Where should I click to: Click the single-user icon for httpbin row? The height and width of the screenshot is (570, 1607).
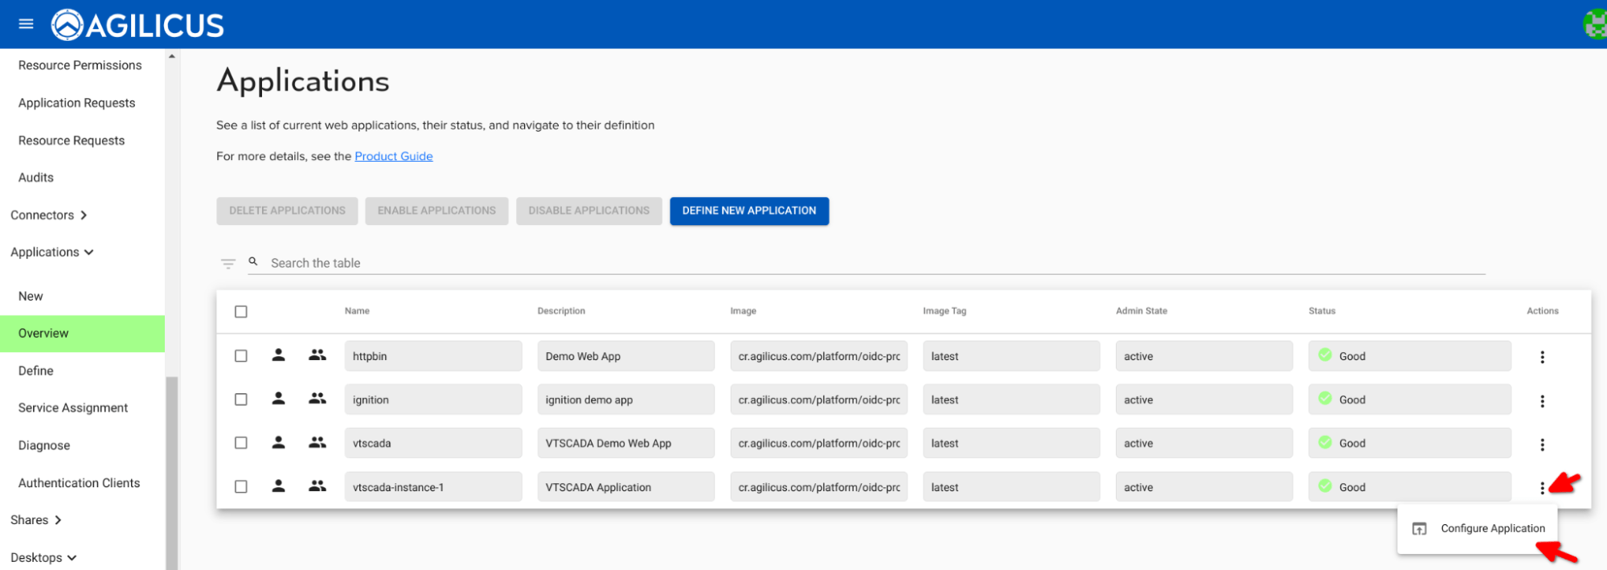point(278,355)
